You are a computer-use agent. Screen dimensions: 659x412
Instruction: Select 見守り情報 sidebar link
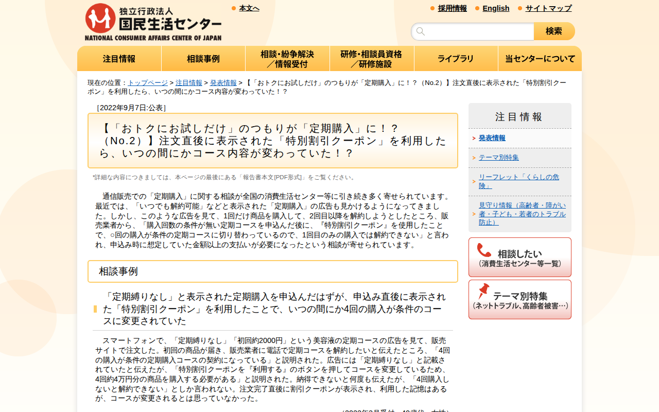tap(522, 214)
